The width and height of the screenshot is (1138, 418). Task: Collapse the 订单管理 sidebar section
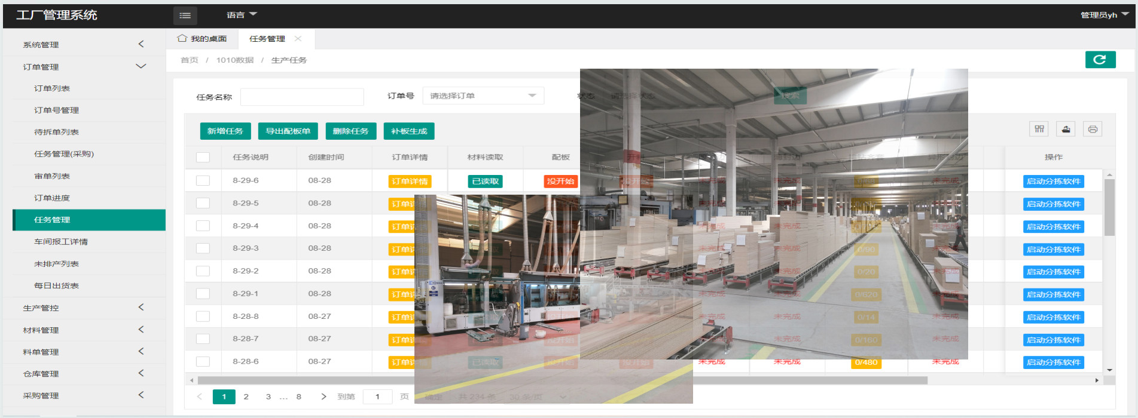tap(84, 67)
